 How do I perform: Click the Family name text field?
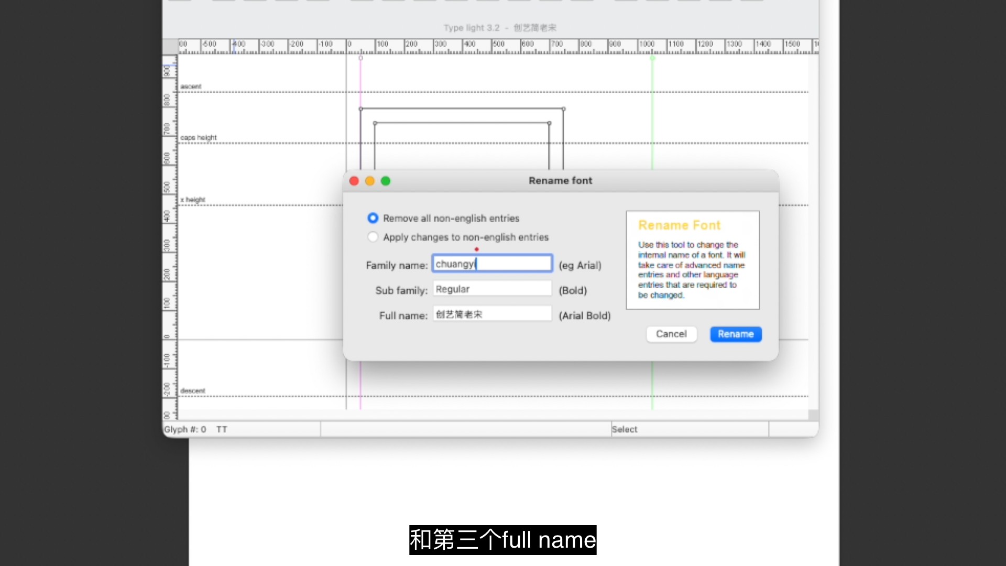pyautogui.click(x=491, y=264)
